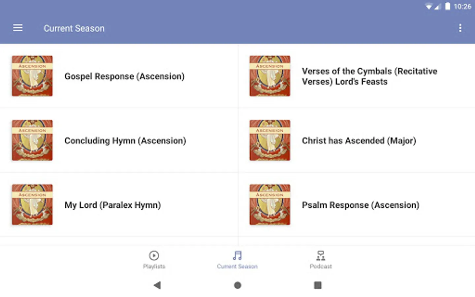
Task: Open Verses of the Cymbals hymn
Action: pos(369,76)
